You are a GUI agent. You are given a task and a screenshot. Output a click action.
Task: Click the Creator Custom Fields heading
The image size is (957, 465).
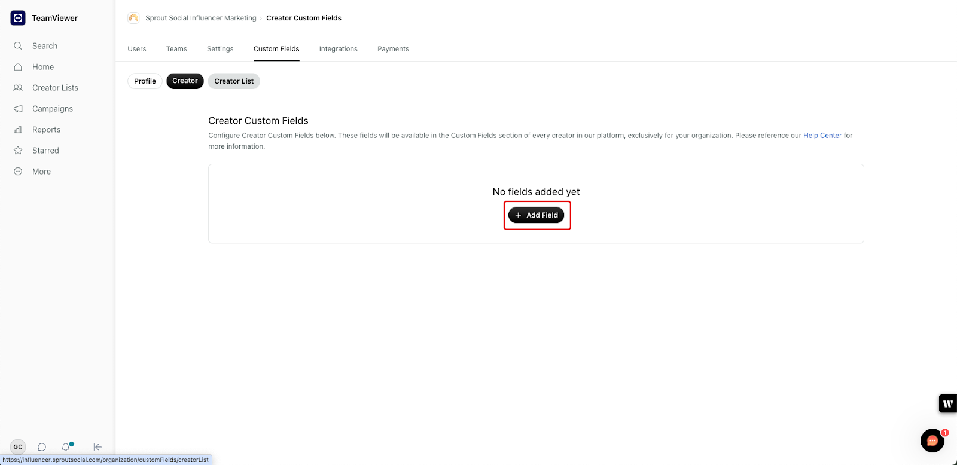point(258,121)
